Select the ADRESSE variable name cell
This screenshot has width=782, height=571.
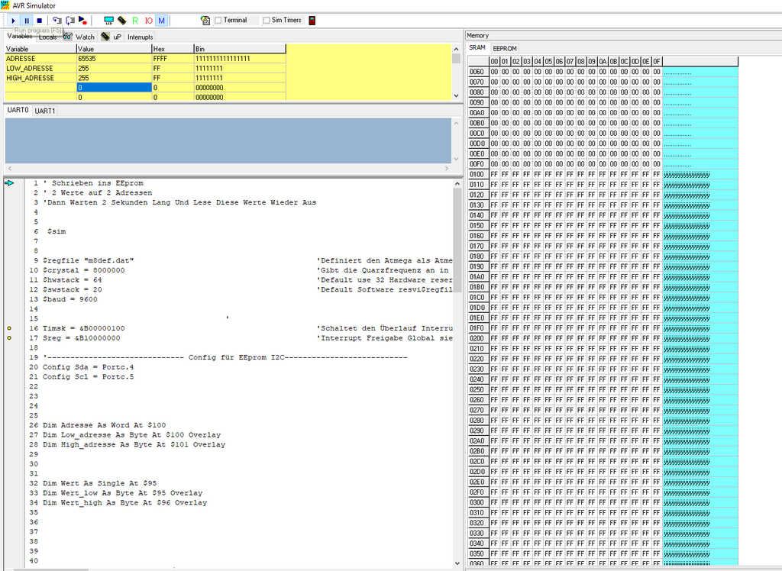click(40, 58)
